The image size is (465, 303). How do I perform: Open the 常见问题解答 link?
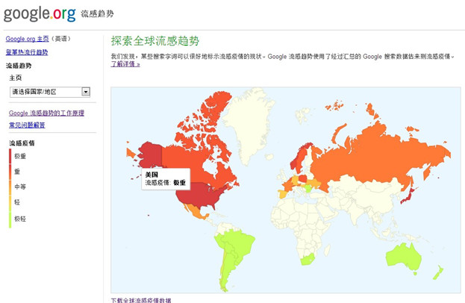pyautogui.click(x=27, y=125)
